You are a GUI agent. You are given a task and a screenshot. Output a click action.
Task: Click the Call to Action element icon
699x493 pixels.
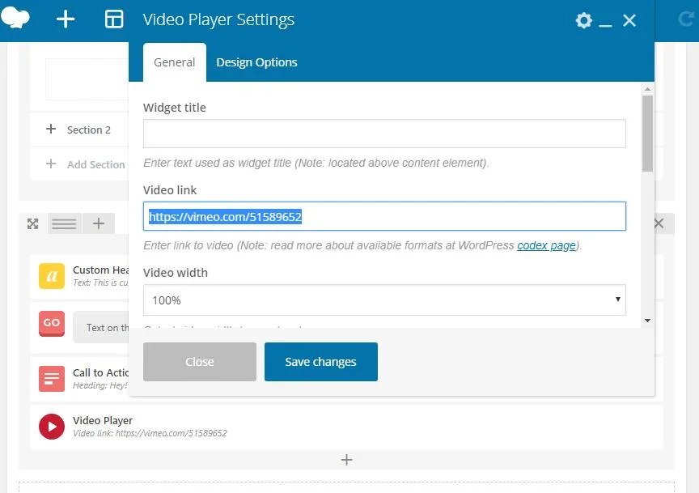click(52, 378)
